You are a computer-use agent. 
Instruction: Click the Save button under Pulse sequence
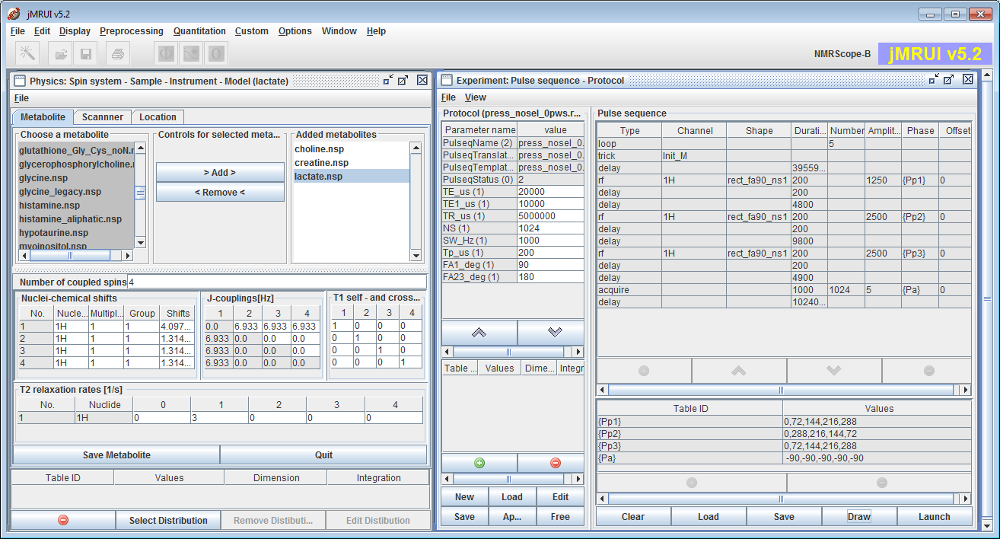click(x=784, y=516)
